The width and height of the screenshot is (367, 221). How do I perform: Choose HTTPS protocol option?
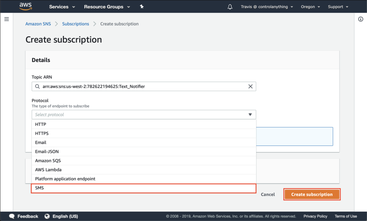click(x=144, y=133)
